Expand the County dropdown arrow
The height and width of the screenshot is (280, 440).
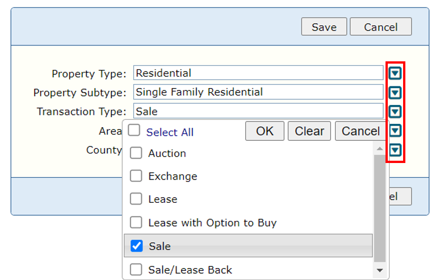click(395, 151)
